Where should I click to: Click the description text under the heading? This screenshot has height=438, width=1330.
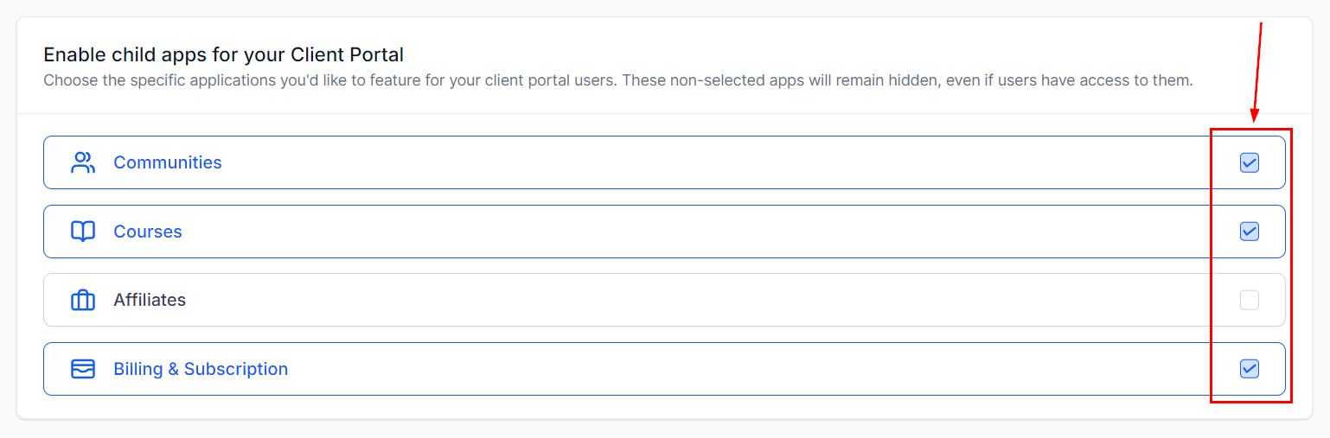click(x=617, y=81)
